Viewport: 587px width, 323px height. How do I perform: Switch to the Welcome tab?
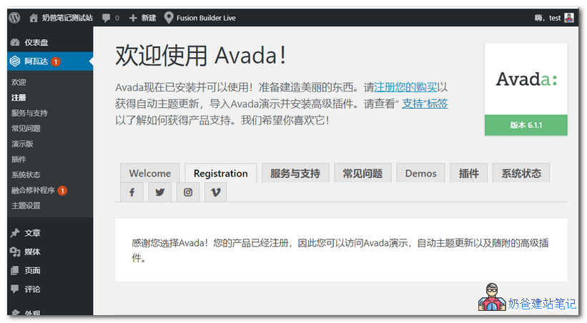coord(149,173)
